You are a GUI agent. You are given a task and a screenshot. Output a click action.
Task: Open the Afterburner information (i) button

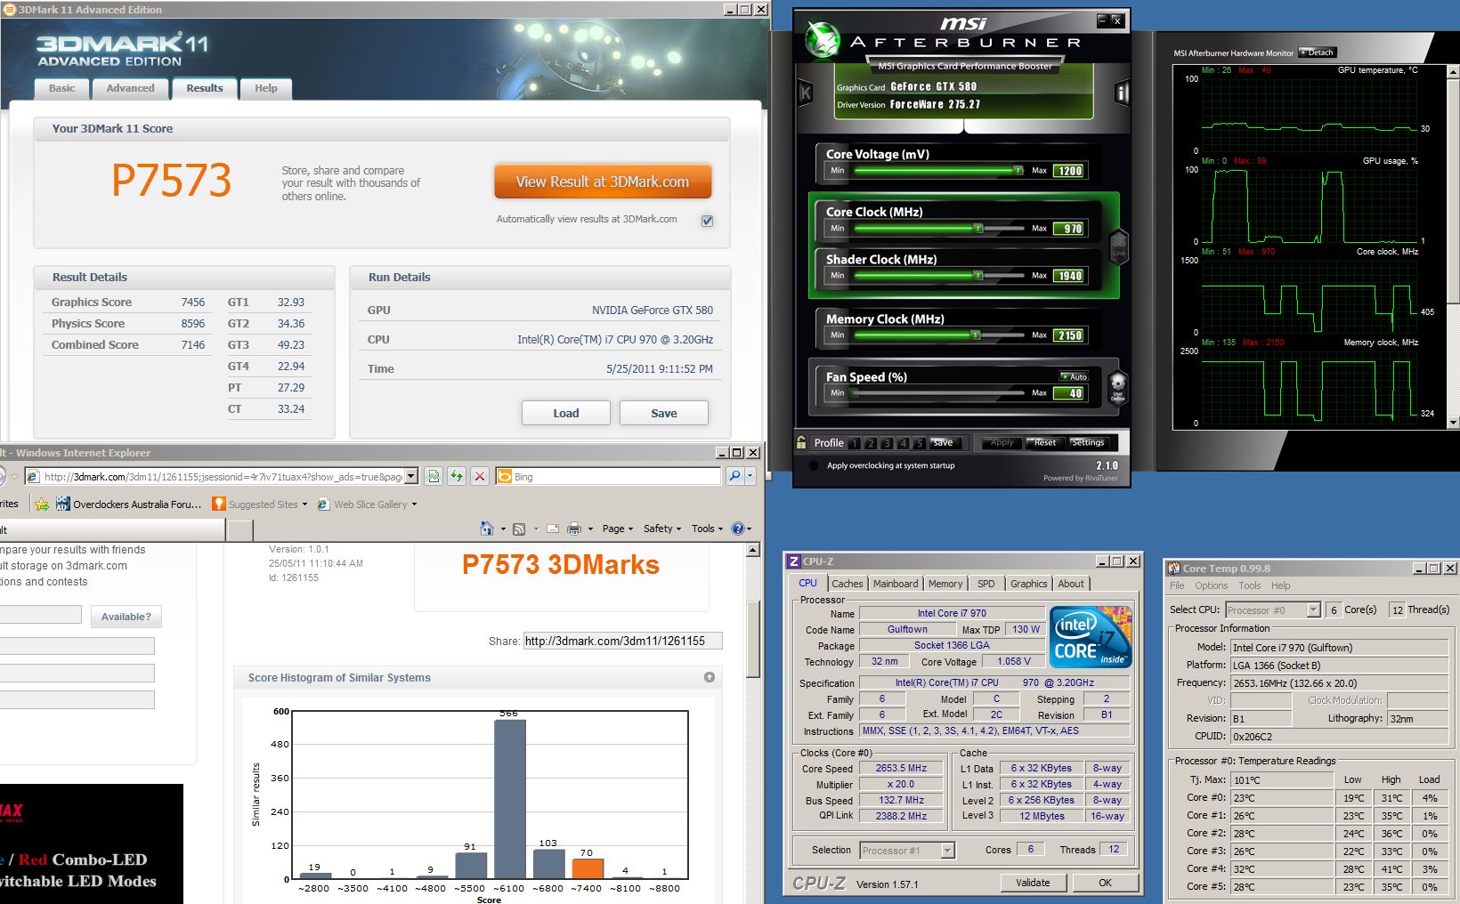(1122, 93)
